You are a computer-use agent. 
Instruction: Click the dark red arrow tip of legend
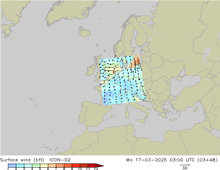tap(100, 165)
